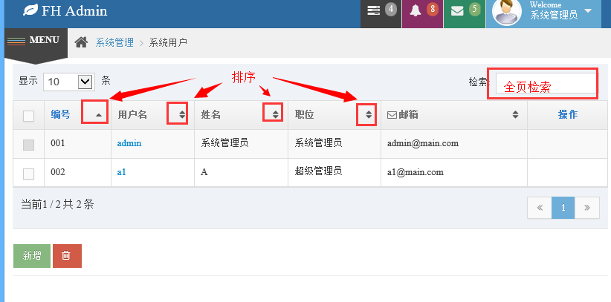Click the FH Admin leaf logo
611x302 pixels.
30,10
